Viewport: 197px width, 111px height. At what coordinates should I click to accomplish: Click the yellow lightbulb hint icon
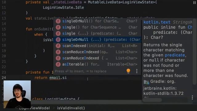(128, 71)
